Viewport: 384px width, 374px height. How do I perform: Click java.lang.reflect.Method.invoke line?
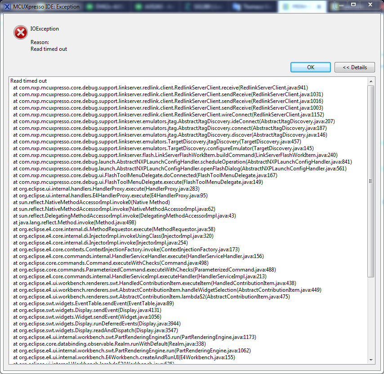pyautogui.click(x=75, y=223)
